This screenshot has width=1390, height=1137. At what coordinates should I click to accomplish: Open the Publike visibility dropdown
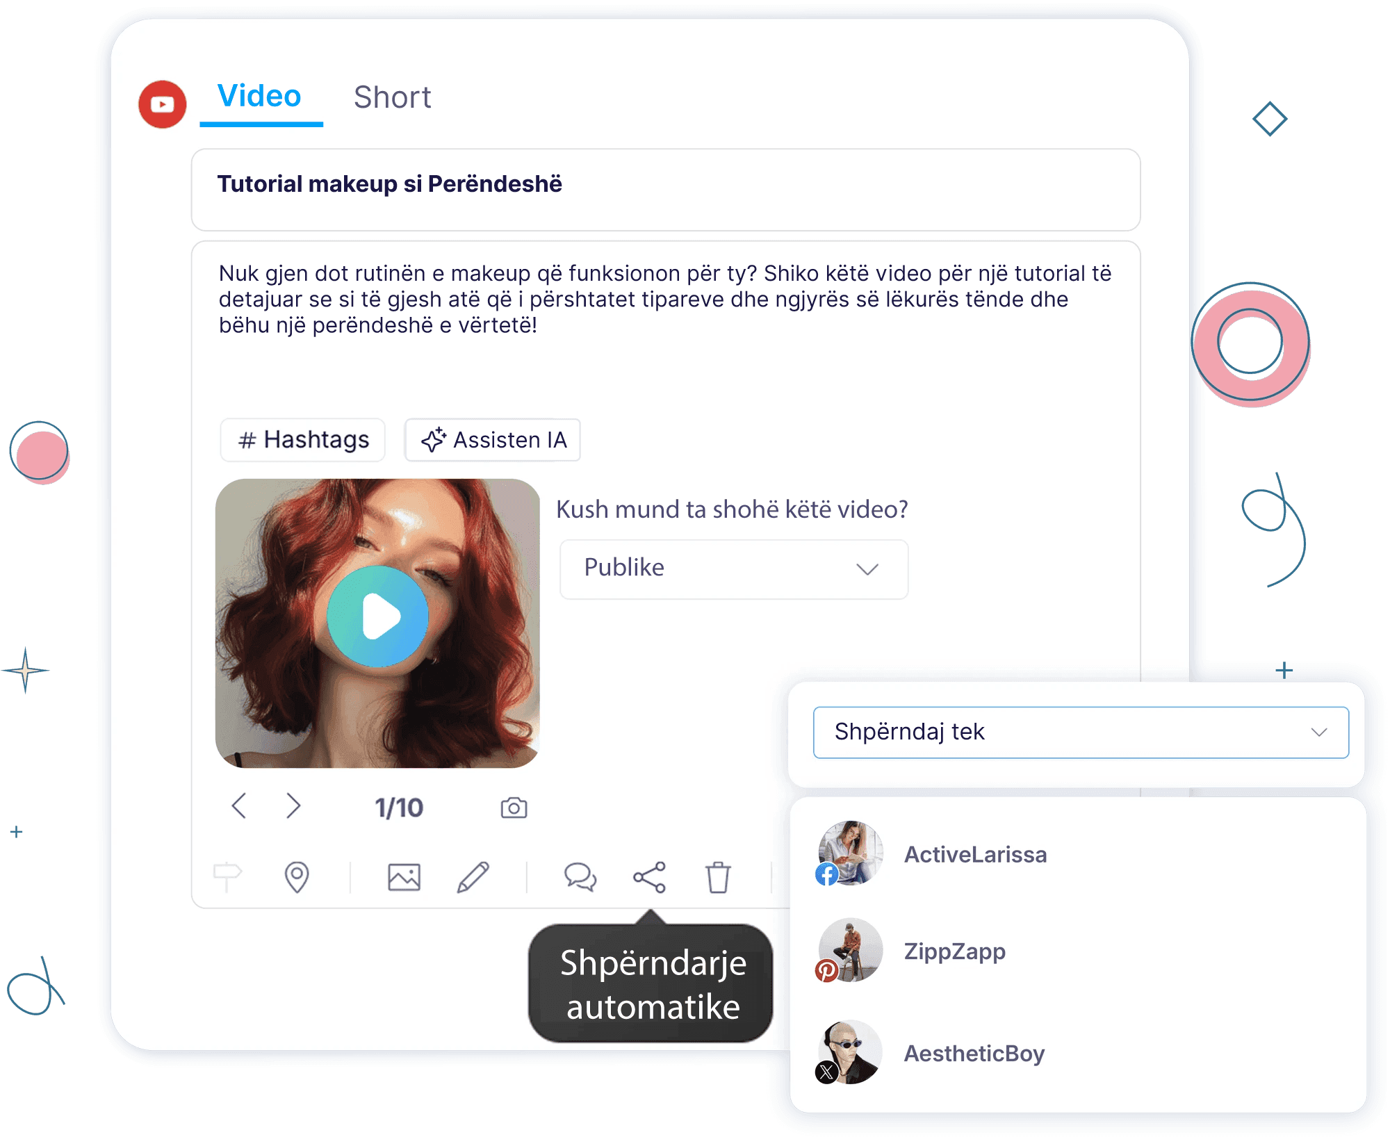tap(733, 568)
